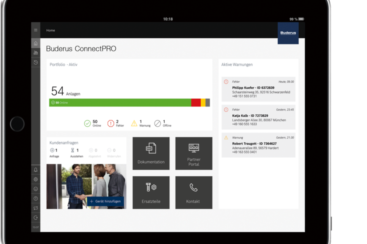Open Katja Kalb ID 7273829 alert
This screenshot has height=244, width=367.
click(x=258, y=117)
